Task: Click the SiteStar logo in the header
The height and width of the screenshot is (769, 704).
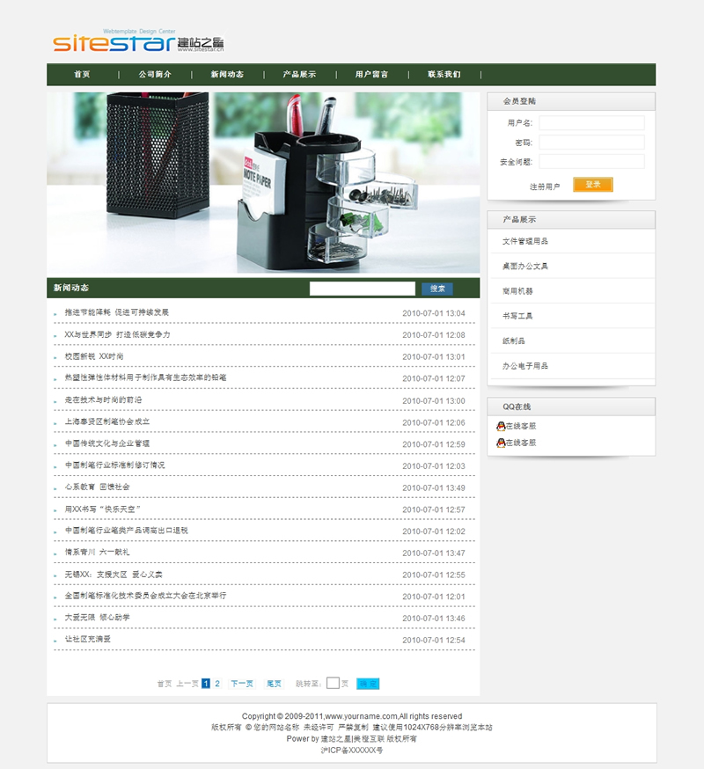Action: point(138,41)
